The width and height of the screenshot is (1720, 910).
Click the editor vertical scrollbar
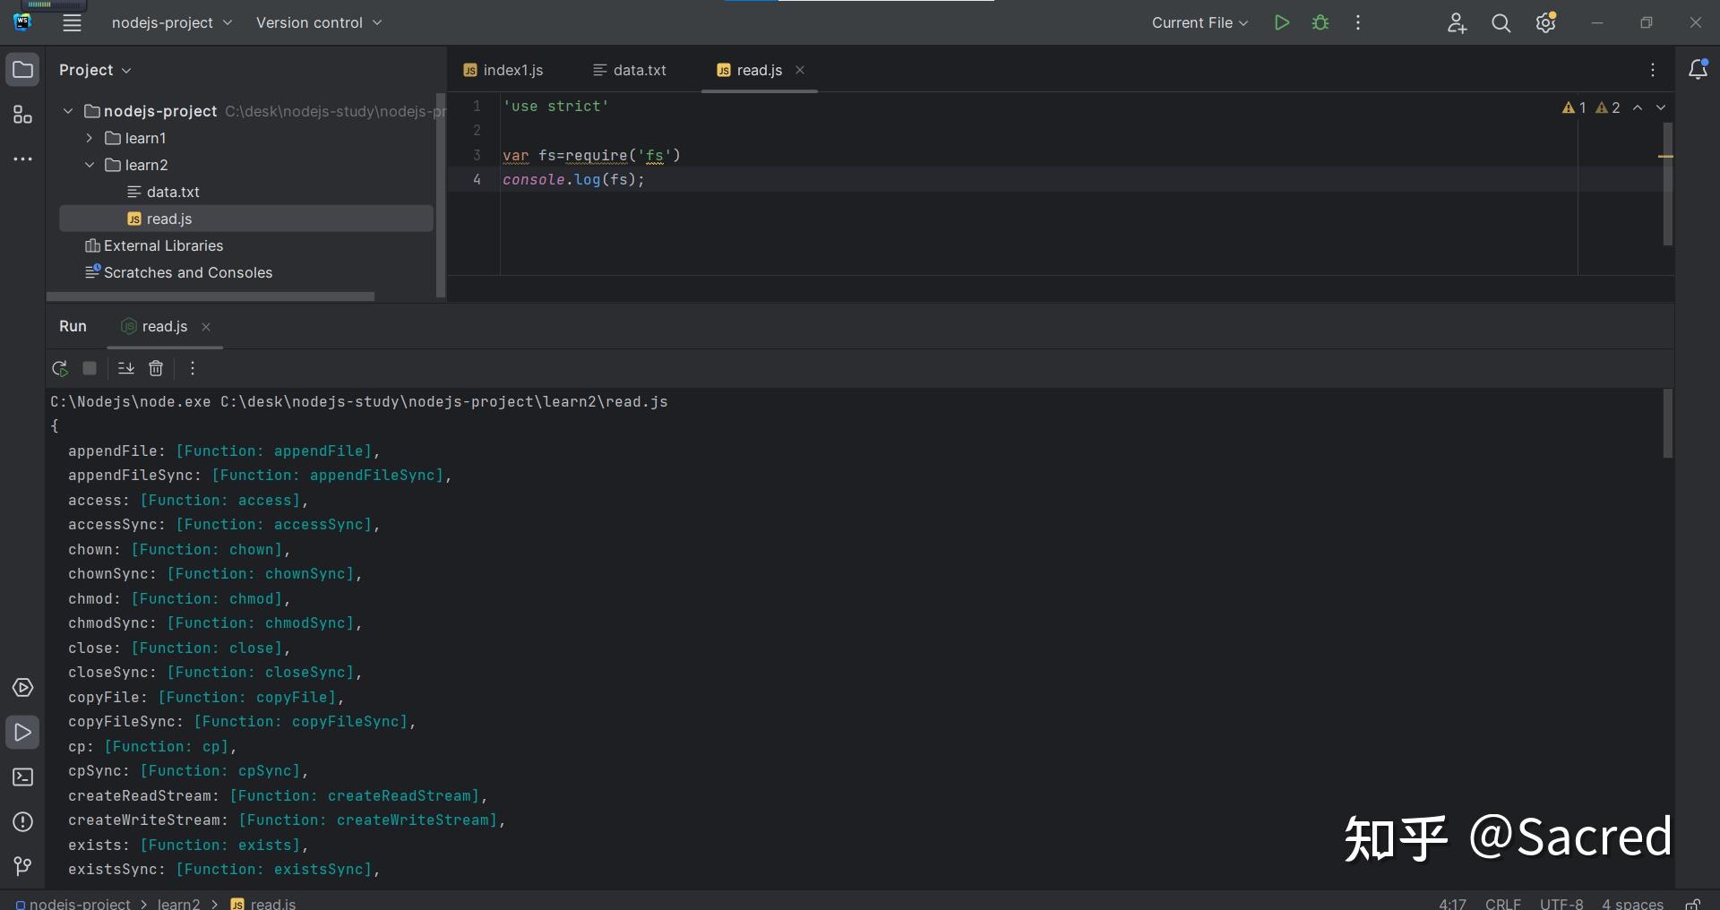pos(1668,184)
